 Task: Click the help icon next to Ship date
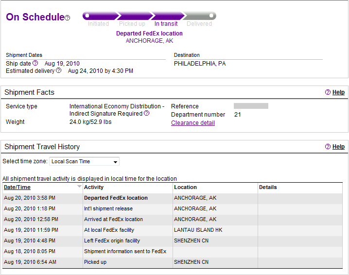pos(35,63)
